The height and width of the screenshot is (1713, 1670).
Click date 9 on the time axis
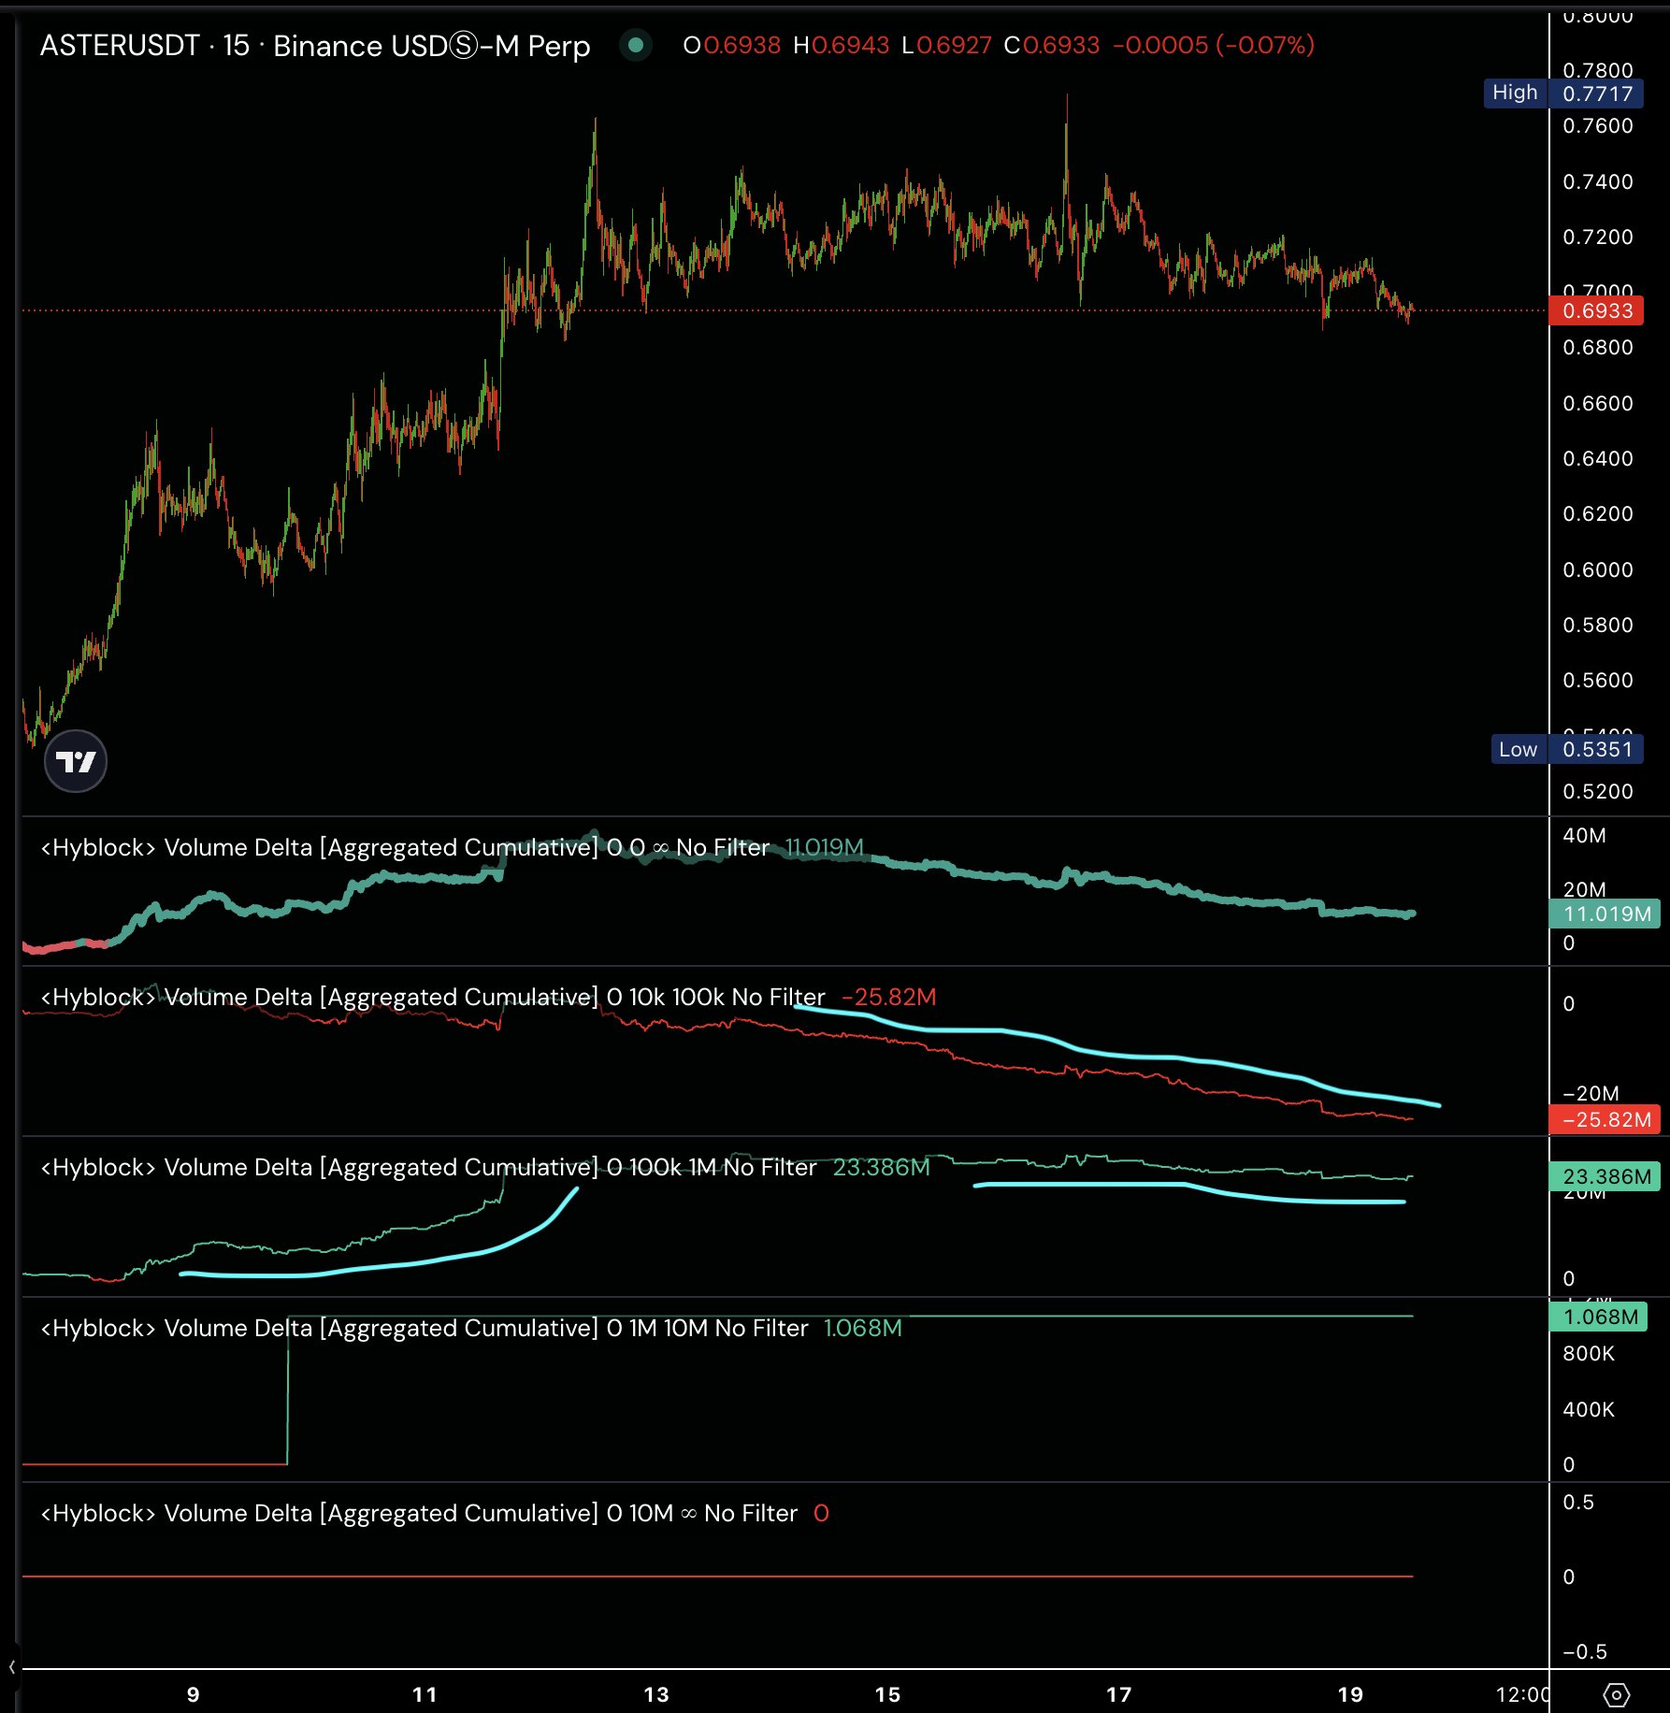tap(193, 1694)
